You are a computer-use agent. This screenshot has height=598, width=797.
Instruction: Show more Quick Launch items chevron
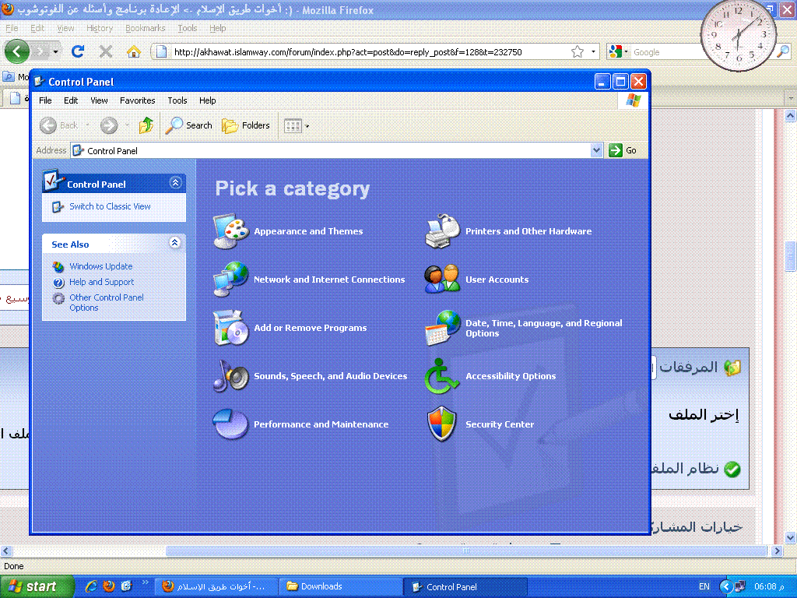pyautogui.click(x=144, y=582)
